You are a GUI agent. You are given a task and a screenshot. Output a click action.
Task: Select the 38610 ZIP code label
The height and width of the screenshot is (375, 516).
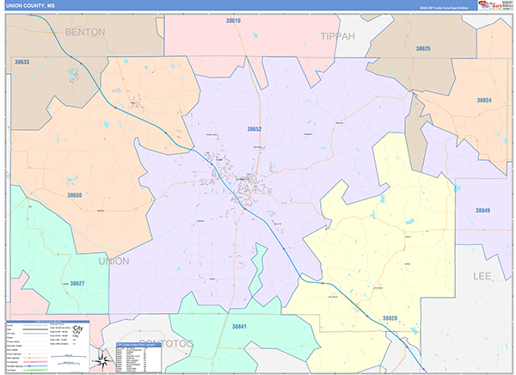tap(233, 21)
